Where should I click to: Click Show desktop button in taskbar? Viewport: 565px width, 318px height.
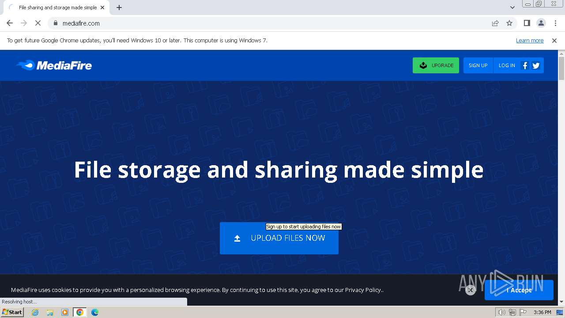(560, 312)
